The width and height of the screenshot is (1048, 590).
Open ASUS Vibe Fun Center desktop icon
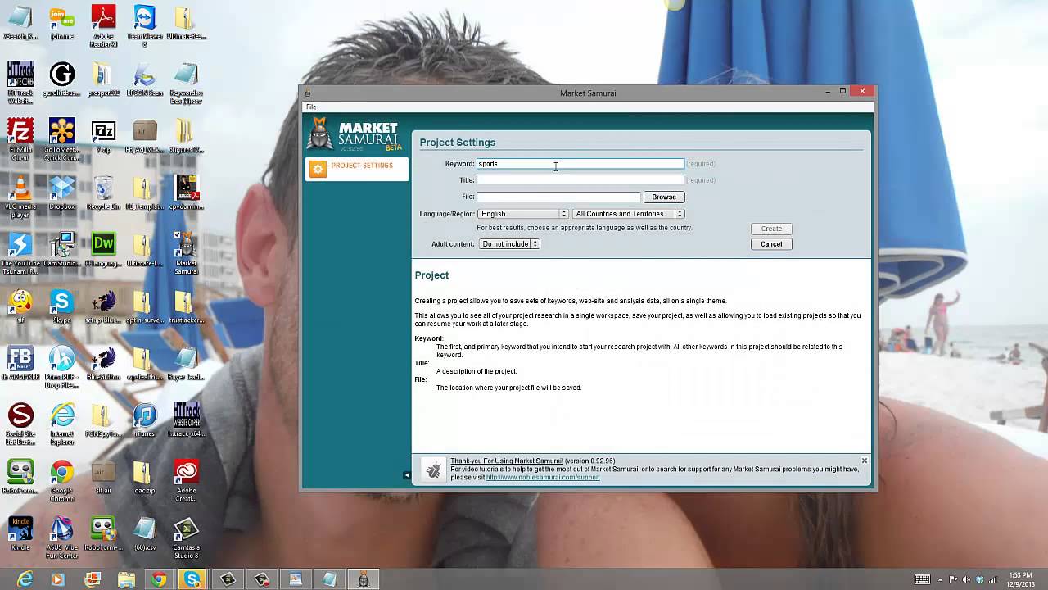[x=62, y=537]
